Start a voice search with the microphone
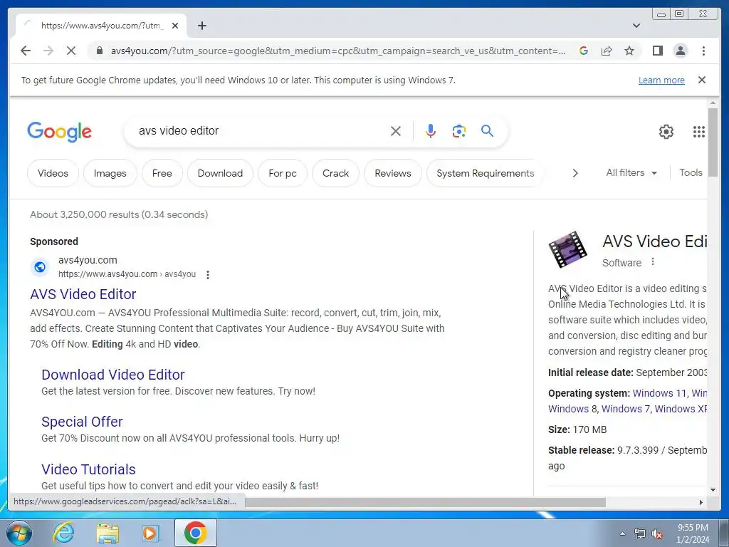 [431, 131]
